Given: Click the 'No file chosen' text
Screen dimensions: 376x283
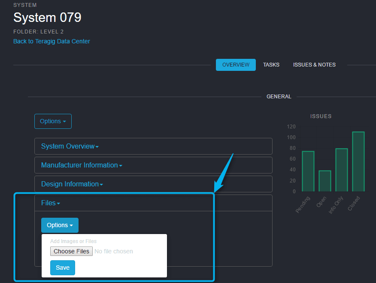Looking at the screenshot, I should (114, 251).
